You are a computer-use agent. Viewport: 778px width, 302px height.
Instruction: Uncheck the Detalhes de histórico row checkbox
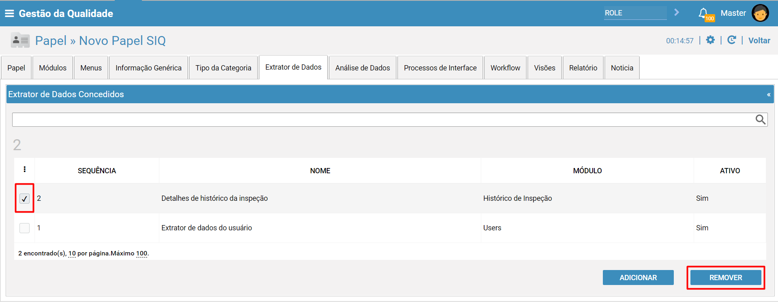pyautogui.click(x=24, y=198)
